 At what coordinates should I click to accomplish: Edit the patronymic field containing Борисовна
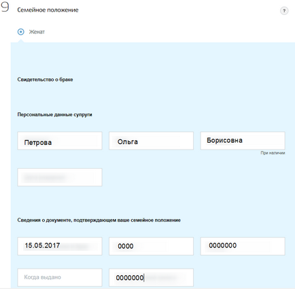pyautogui.click(x=243, y=141)
